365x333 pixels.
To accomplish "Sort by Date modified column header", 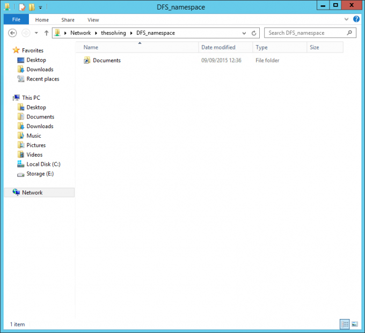I will pyautogui.click(x=218, y=47).
